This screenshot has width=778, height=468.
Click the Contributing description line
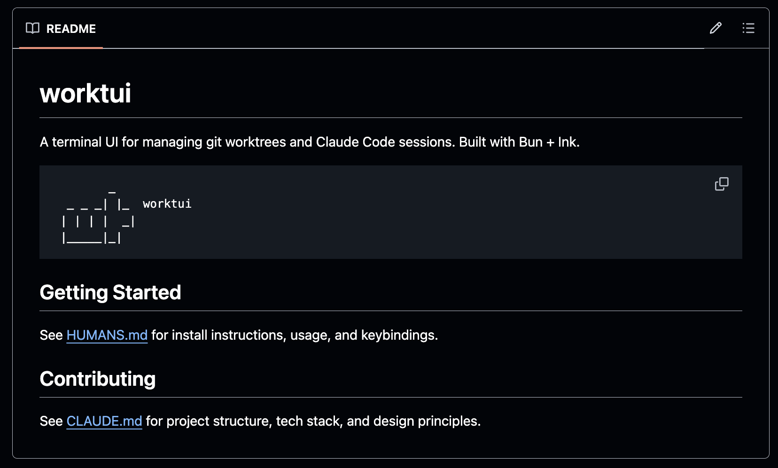click(260, 421)
